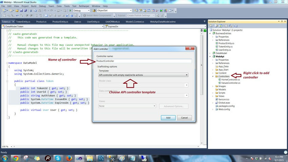
Task: Click the Paint taskbar icon
Action: pyautogui.click(x=122, y=158)
